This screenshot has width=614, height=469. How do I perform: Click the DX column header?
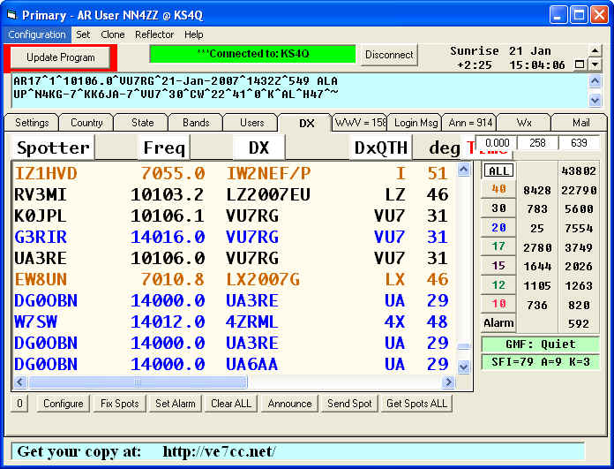click(x=258, y=148)
